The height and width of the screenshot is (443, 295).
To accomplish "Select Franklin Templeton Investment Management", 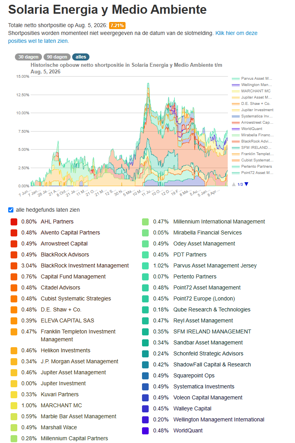I will [78, 336].
